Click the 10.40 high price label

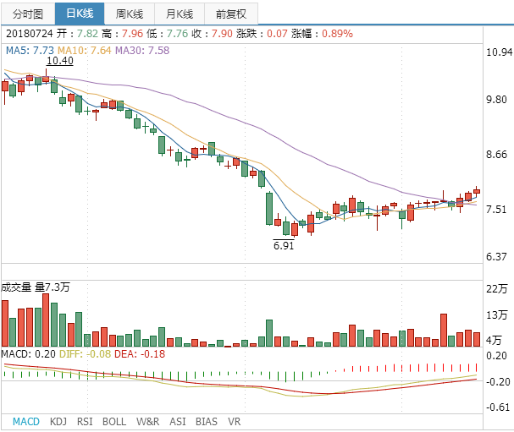[60, 61]
